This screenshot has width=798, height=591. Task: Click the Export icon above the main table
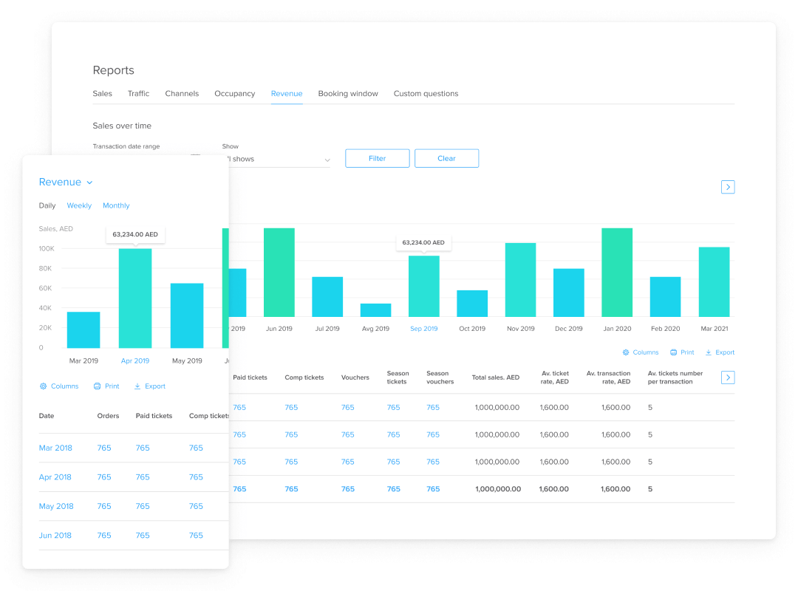click(709, 353)
